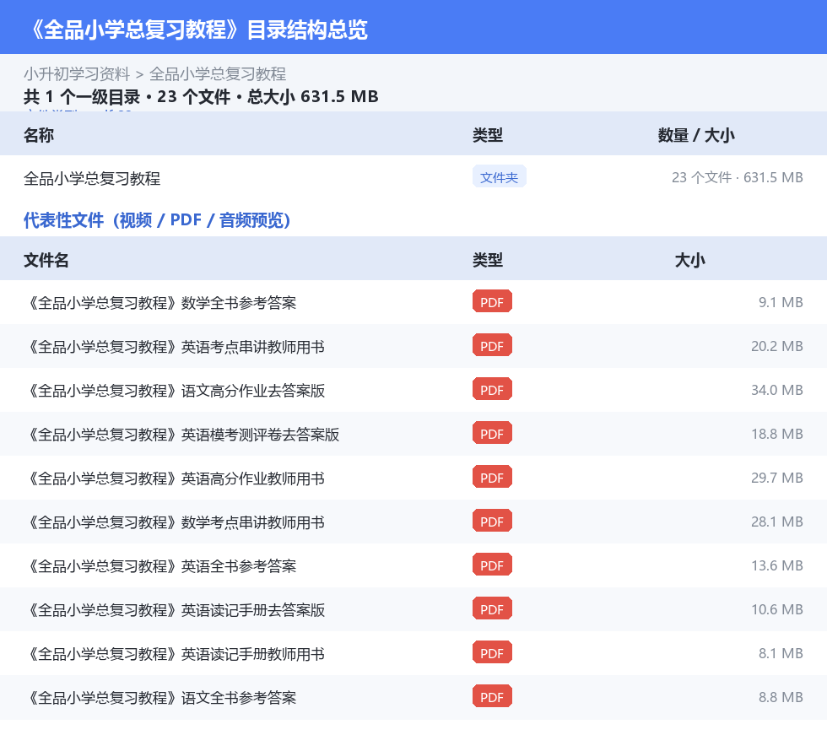Viewport: 827px width, 746px height.
Task: Click the 10.6 MB size value
Action: (x=777, y=608)
